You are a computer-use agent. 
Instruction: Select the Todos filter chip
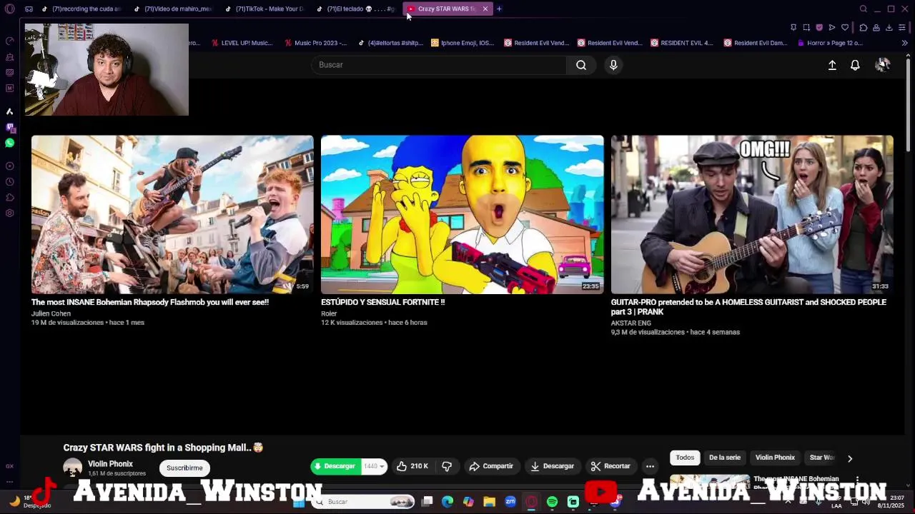coord(685,458)
